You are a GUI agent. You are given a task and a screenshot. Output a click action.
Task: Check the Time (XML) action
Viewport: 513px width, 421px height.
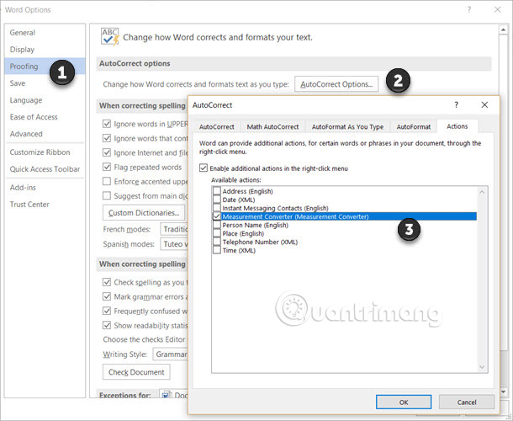tap(217, 250)
